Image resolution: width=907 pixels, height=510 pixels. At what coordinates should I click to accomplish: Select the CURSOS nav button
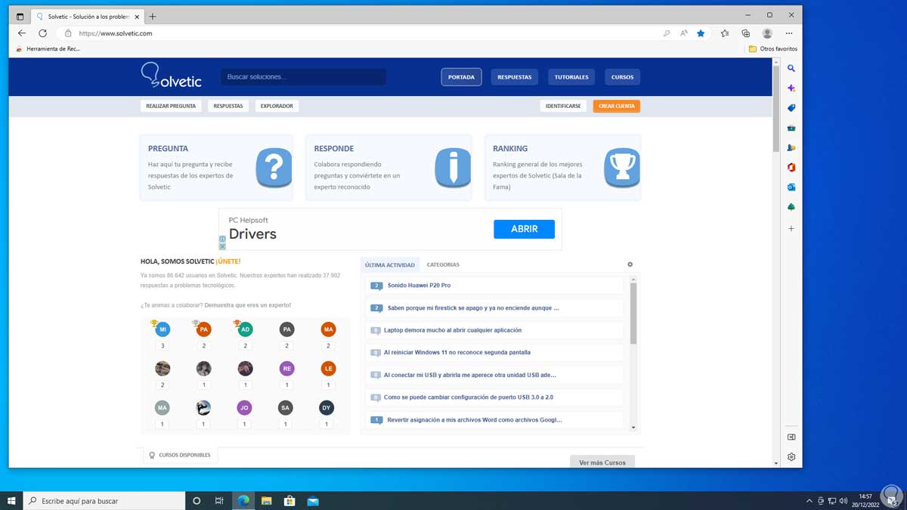click(623, 77)
